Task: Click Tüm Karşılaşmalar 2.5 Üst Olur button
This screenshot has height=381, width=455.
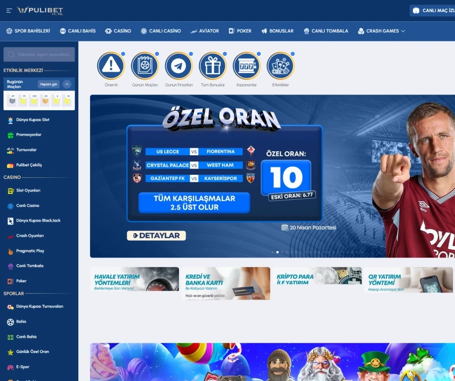Action: (x=194, y=203)
